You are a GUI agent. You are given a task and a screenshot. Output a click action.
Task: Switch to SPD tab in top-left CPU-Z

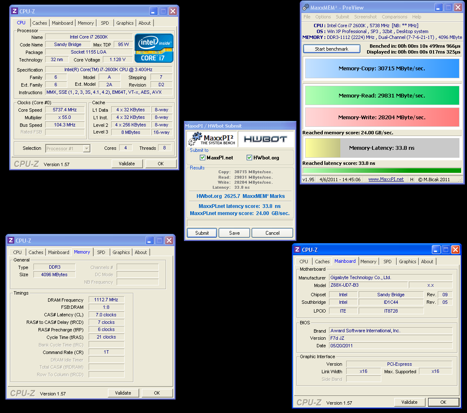coord(105,23)
